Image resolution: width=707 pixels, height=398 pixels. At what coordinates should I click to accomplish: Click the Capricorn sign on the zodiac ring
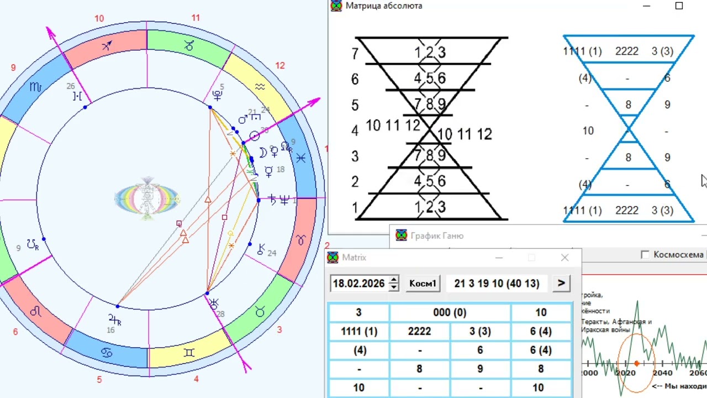pyautogui.click(x=189, y=46)
